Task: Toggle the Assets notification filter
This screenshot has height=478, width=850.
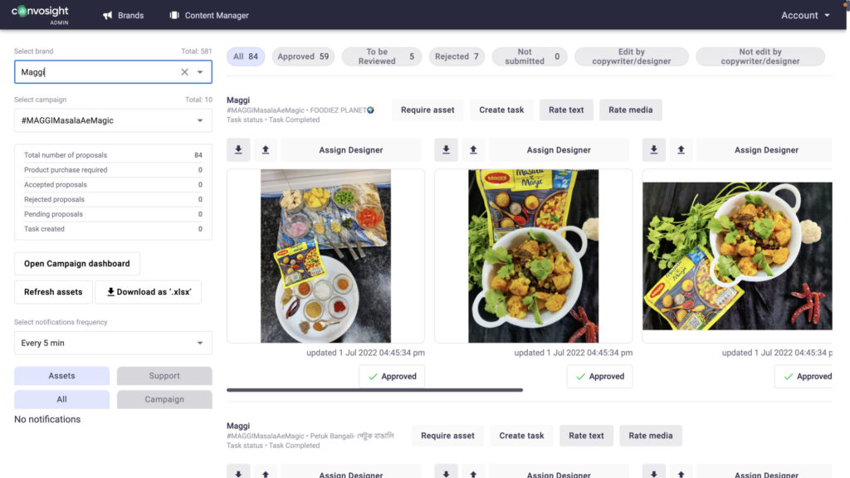Action: [x=61, y=376]
